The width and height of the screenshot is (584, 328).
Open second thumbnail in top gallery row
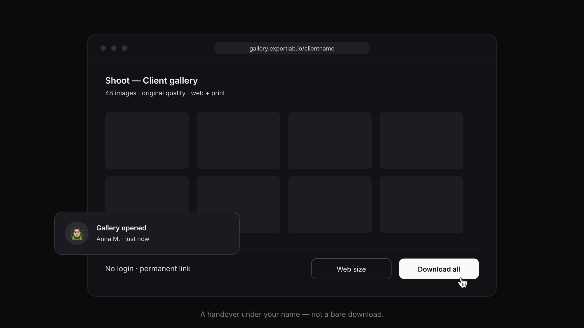pyautogui.click(x=238, y=141)
